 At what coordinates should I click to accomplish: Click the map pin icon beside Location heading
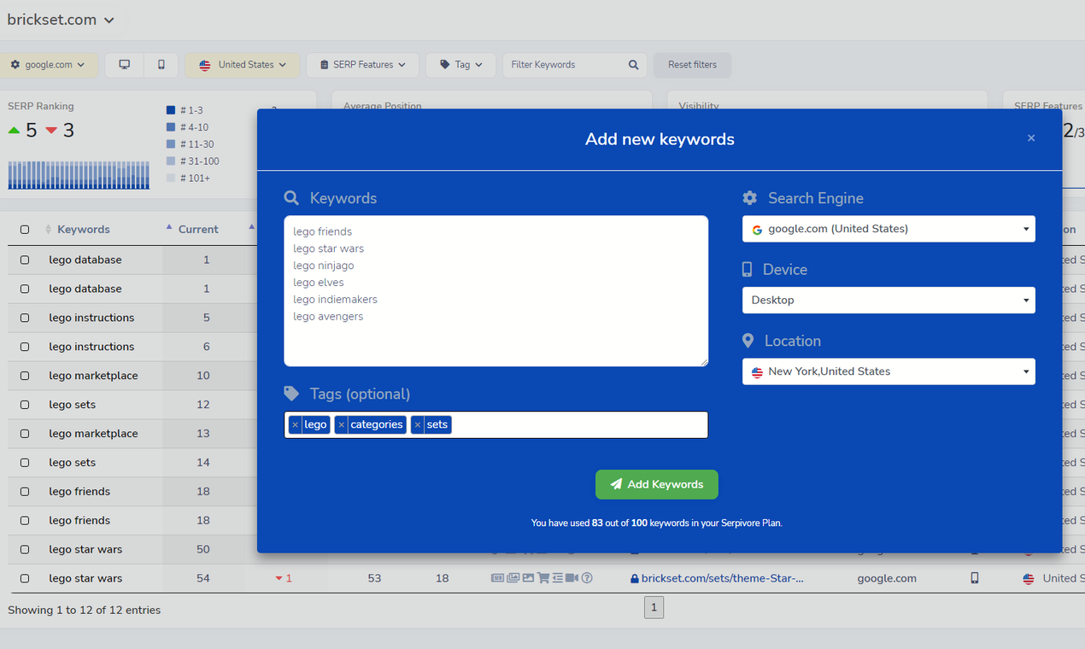tap(748, 341)
